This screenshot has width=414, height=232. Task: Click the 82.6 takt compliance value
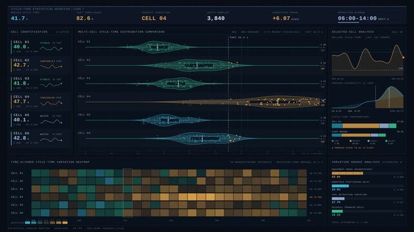coord(83,18)
